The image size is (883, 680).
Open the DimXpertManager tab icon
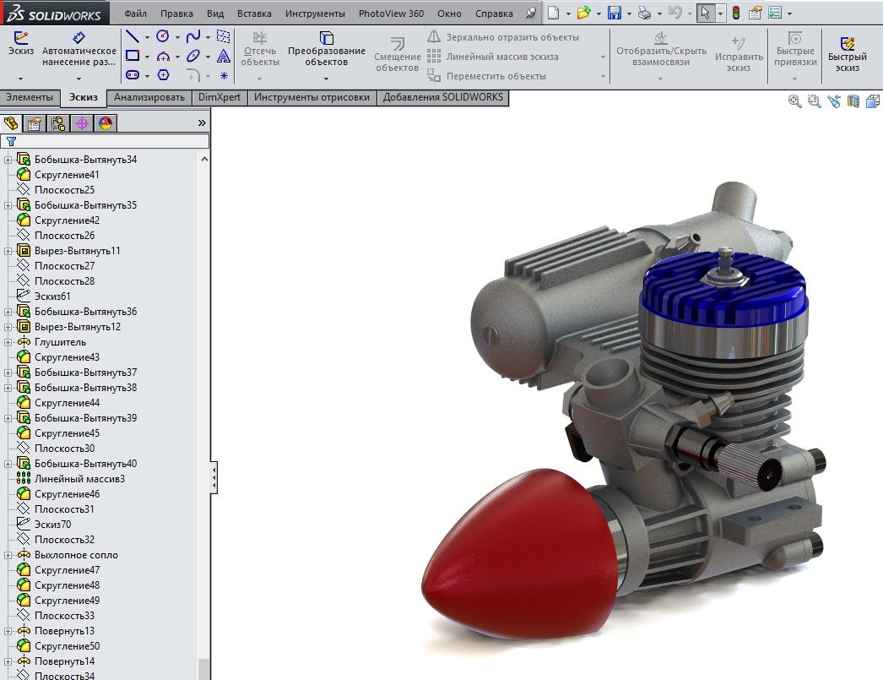82,122
